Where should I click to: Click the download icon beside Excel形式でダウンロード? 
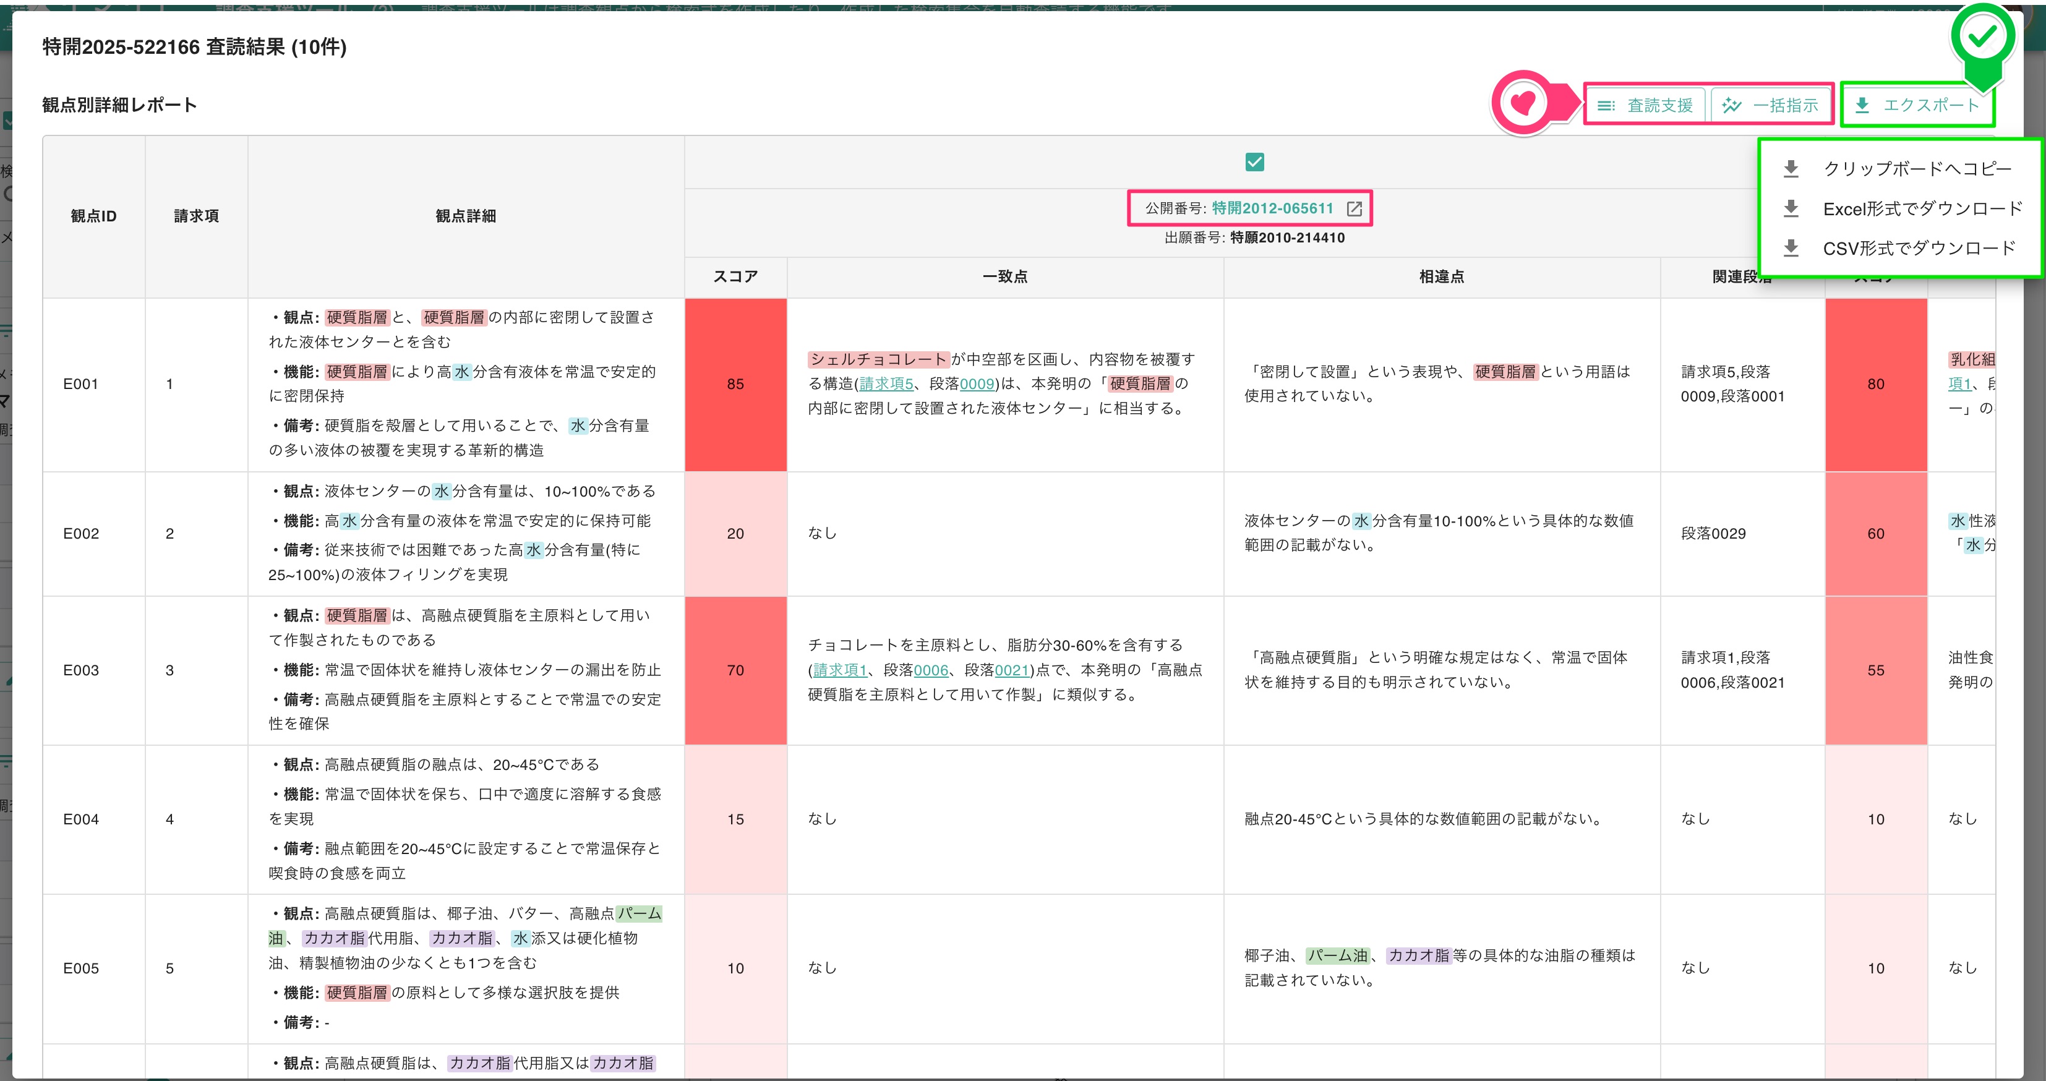[x=1791, y=209]
